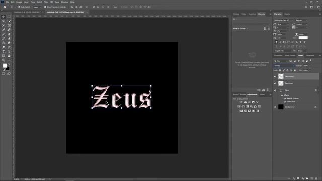Switch to the Paragraph tab
Screen dimensions: 322x181
point(310,55)
